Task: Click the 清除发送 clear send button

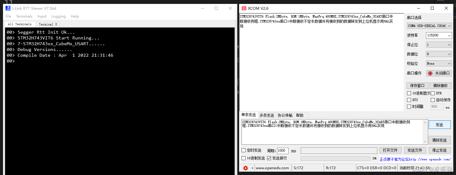Action: (440, 140)
